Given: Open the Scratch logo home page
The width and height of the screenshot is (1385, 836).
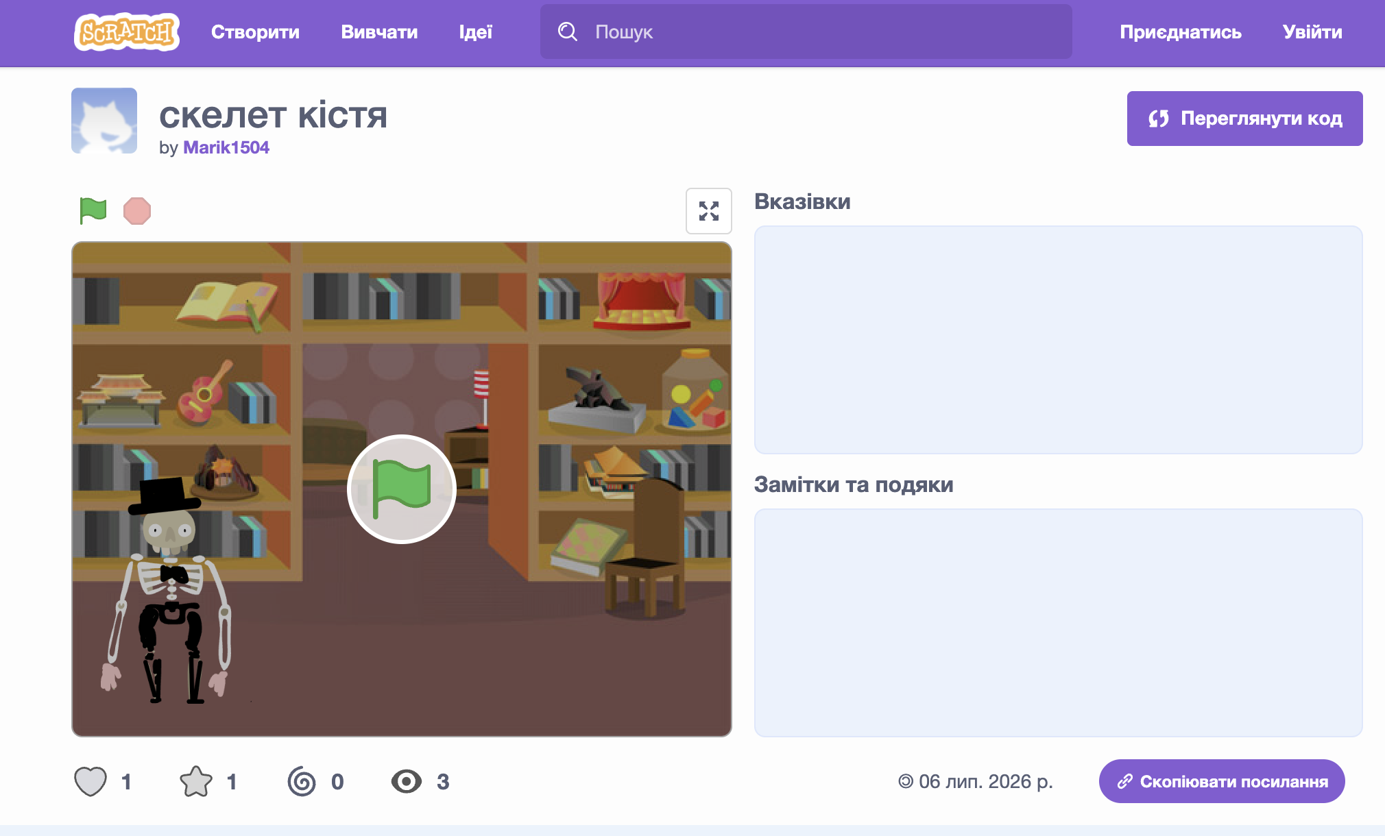Looking at the screenshot, I should tap(127, 32).
